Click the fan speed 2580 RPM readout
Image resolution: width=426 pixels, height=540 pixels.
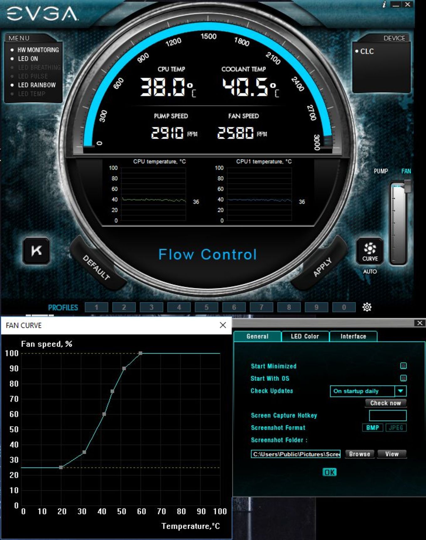(x=242, y=133)
